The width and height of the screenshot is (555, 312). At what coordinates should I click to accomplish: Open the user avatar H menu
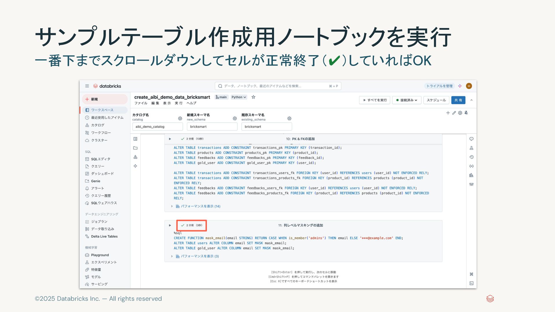469,86
